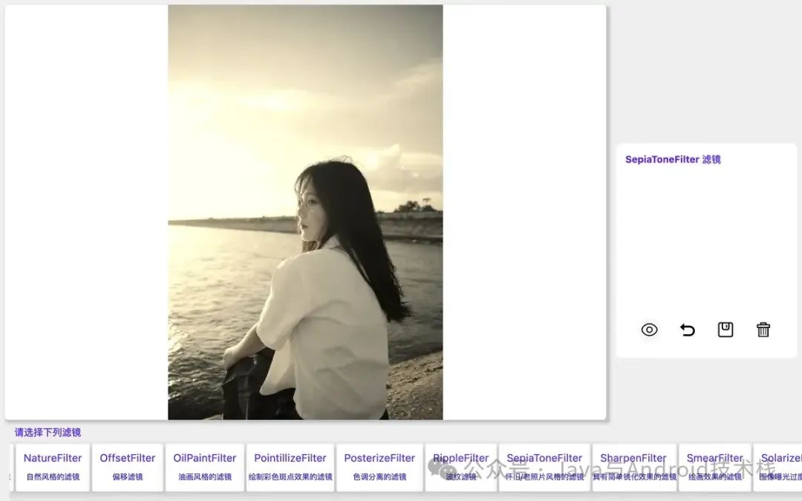Click the sepia-toned preview photo
The width and height of the screenshot is (802, 501).
pos(305,212)
